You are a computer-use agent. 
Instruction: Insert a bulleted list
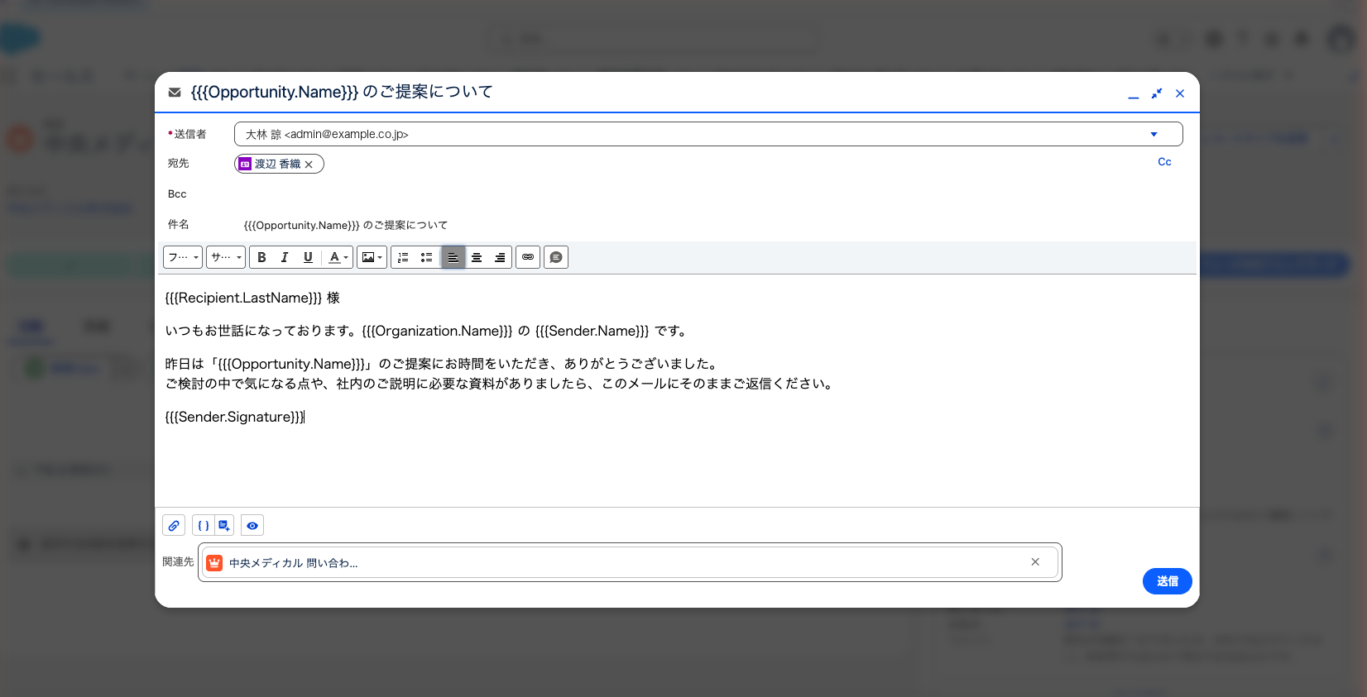[x=426, y=257]
